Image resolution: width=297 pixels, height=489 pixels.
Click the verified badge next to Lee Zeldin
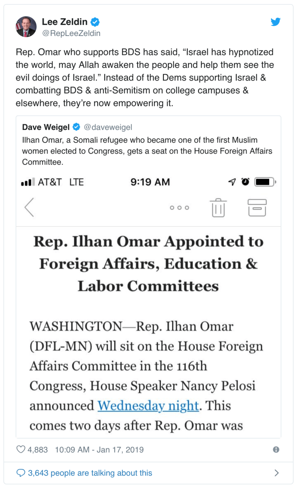click(95, 22)
